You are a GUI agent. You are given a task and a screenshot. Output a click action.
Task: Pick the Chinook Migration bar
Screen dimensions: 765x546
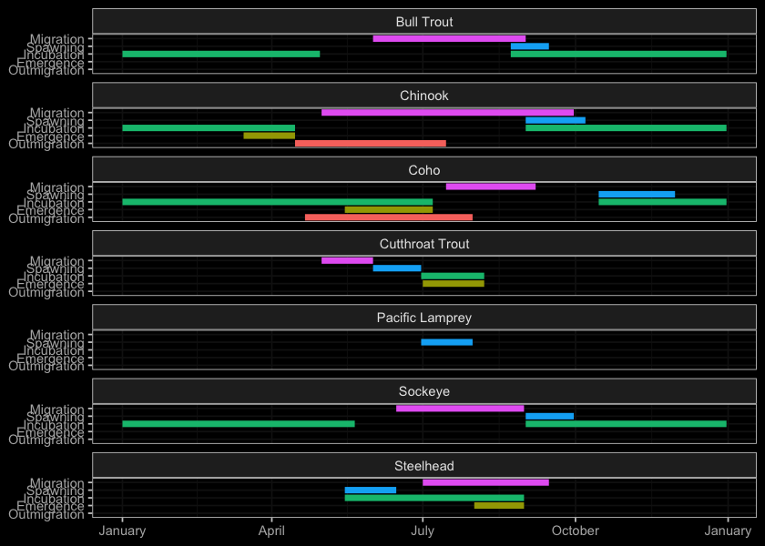(x=447, y=113)
